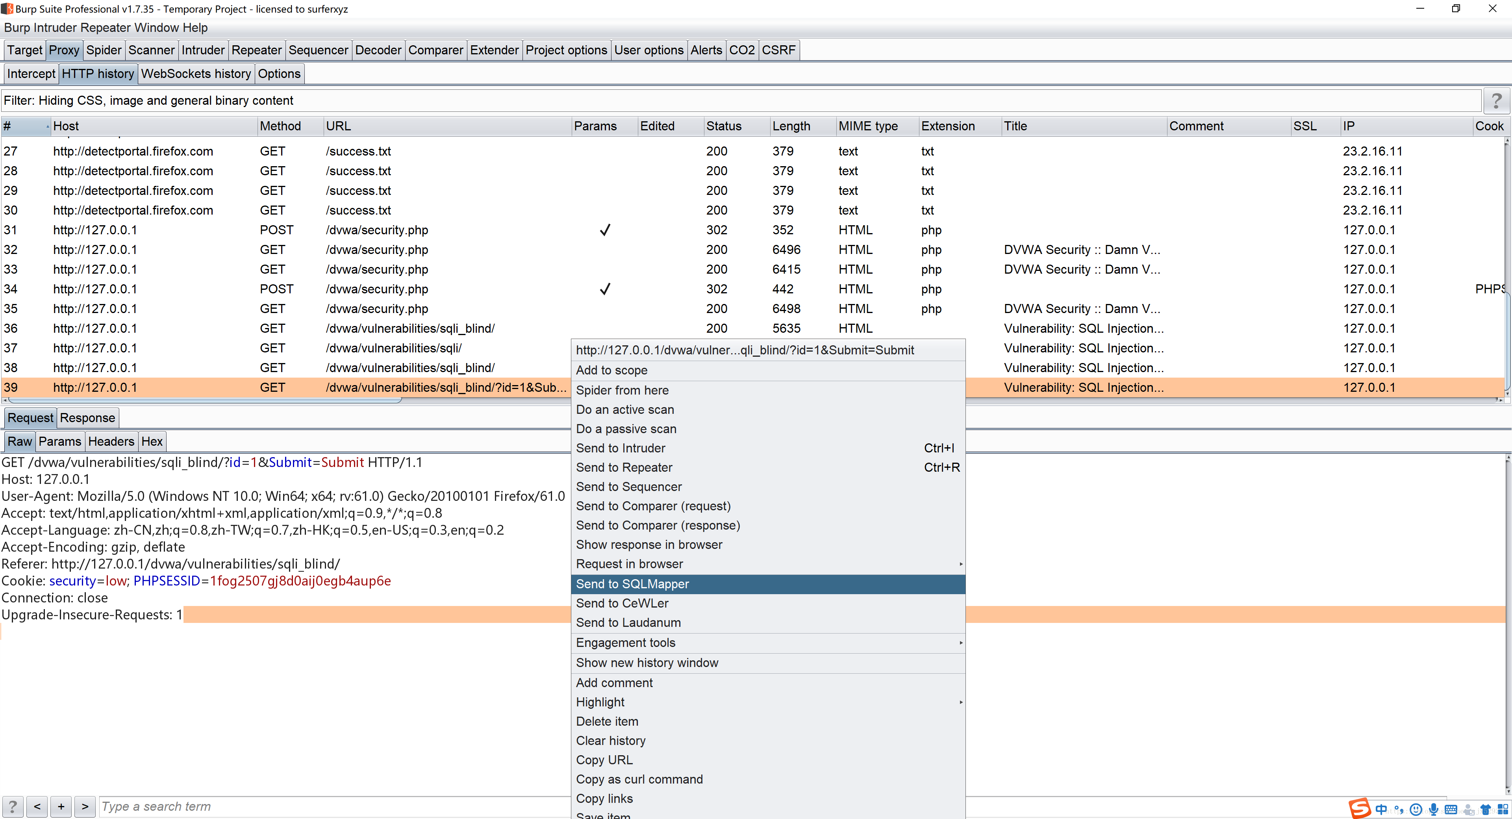Sort history by the # column
Screen dimensions: 1512x819
pyautogui.click(x=26, y=126)
